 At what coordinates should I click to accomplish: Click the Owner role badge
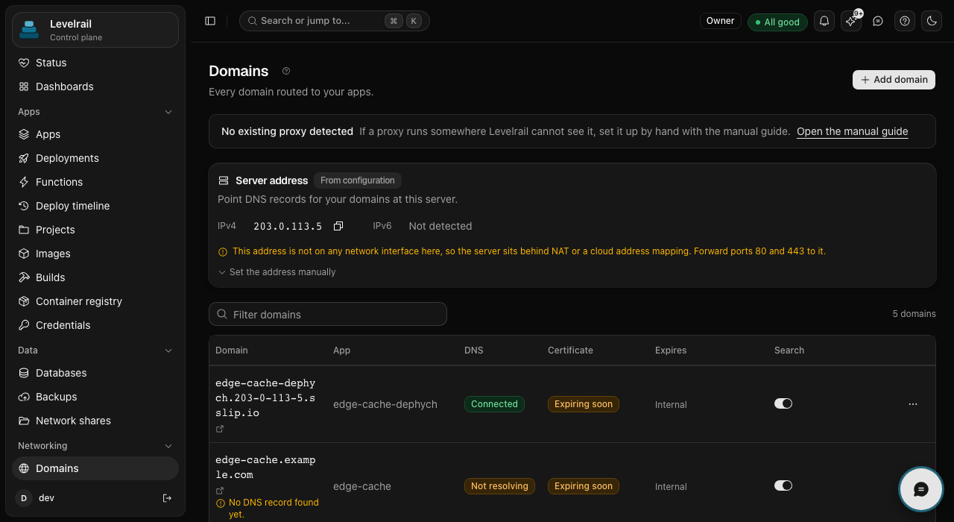pyautogui.click(x=721, y=21)
